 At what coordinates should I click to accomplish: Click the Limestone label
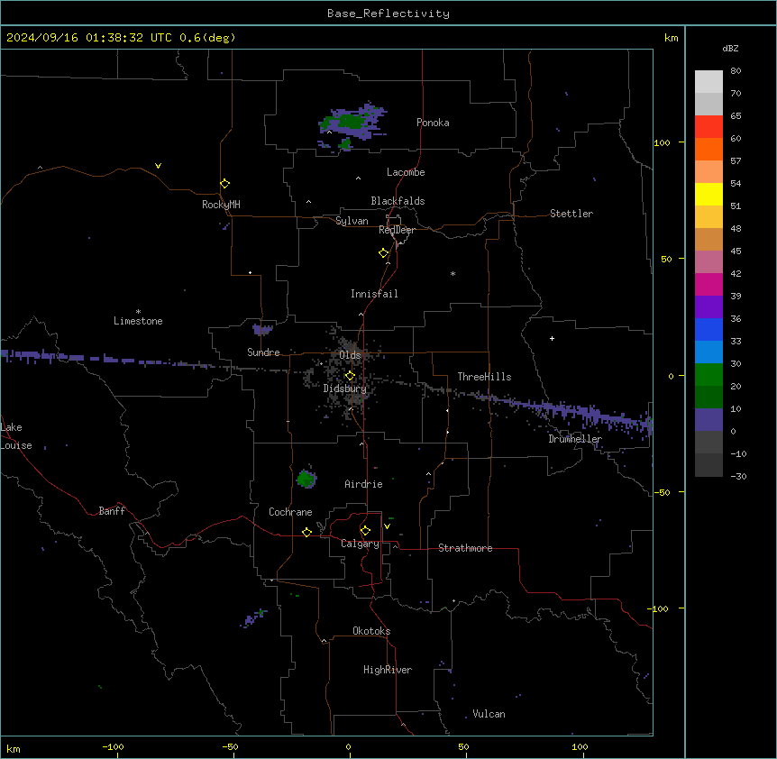pyautogui.click(x=138, y=321)
